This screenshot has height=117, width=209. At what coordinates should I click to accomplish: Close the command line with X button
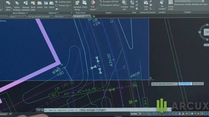tap(39, 110)
